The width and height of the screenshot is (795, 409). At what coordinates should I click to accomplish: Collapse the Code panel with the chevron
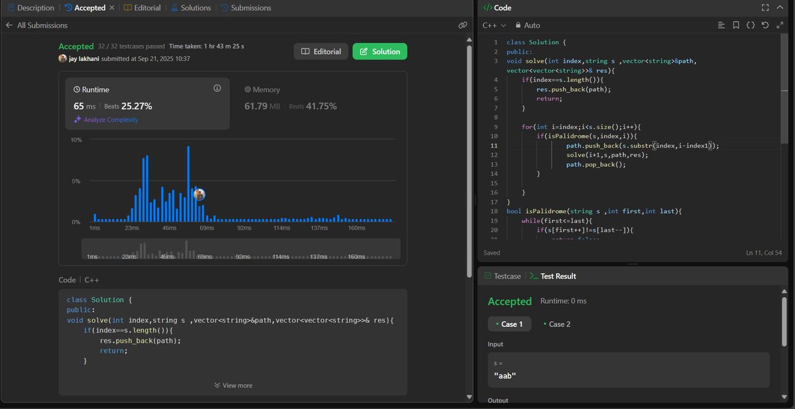780,8
